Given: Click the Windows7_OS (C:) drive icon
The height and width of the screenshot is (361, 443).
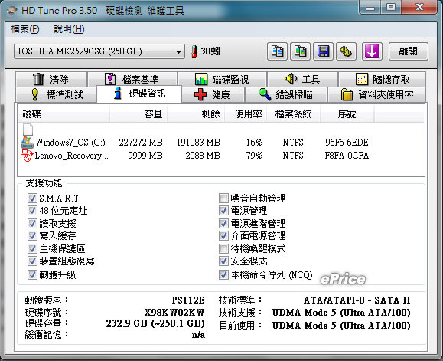Looking at the screenshot, I should point(28,143).
